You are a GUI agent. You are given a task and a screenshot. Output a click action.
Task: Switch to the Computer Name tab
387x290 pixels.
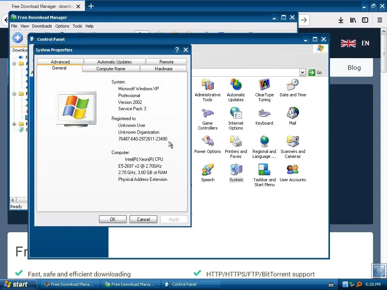(x=111, y=69)
